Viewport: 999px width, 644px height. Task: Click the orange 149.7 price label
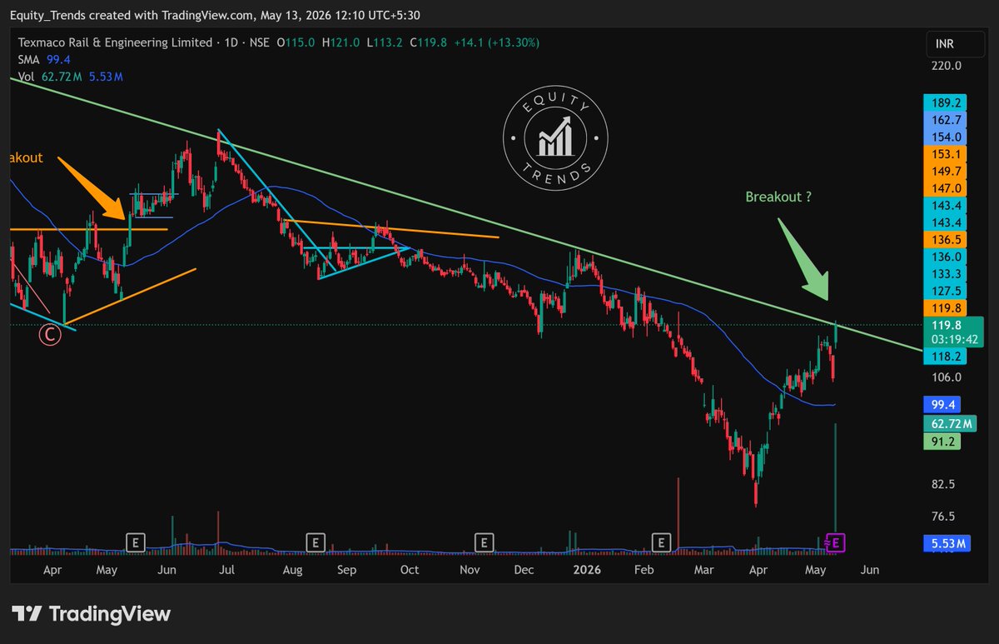[x=947, y=171]
